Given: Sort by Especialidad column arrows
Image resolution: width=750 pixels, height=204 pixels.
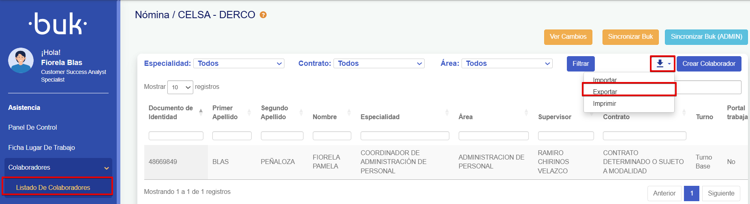Looking at the screenshot, I should point(447,112).
